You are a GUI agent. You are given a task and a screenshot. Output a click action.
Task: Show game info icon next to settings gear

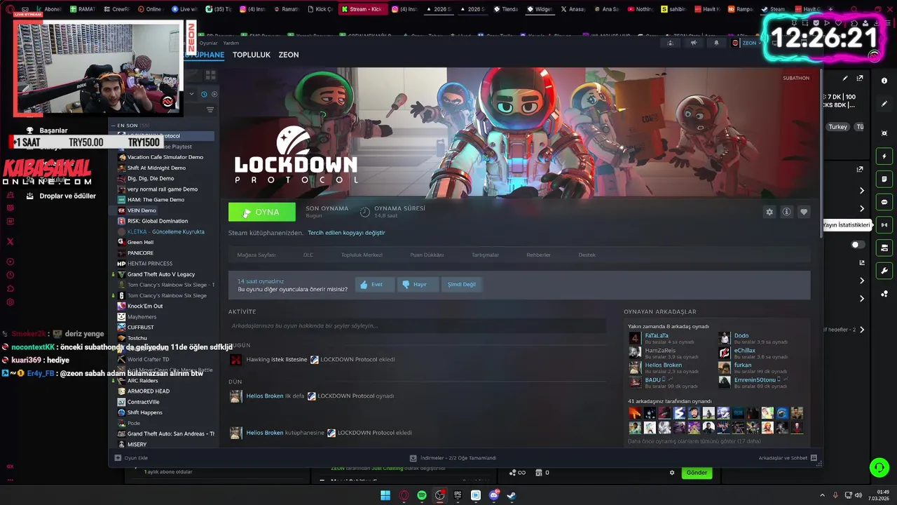tap(786, 212)
